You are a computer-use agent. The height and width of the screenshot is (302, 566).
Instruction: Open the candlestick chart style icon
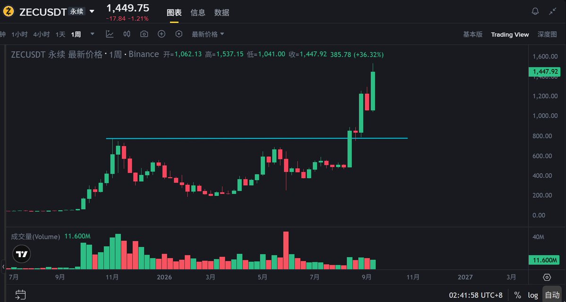pyautogui.click(x=127, y=34)
